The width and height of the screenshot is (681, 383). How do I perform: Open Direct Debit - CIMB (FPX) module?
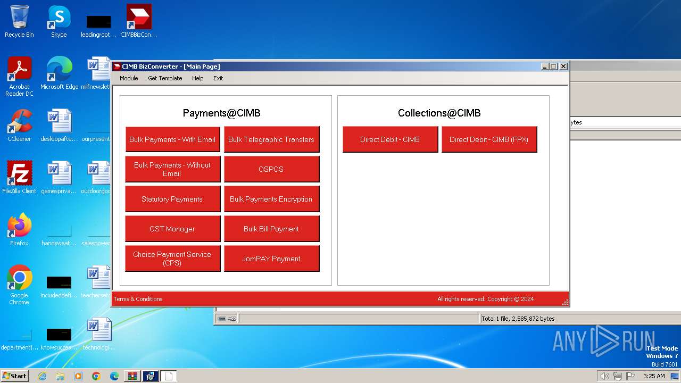[489, 139]
